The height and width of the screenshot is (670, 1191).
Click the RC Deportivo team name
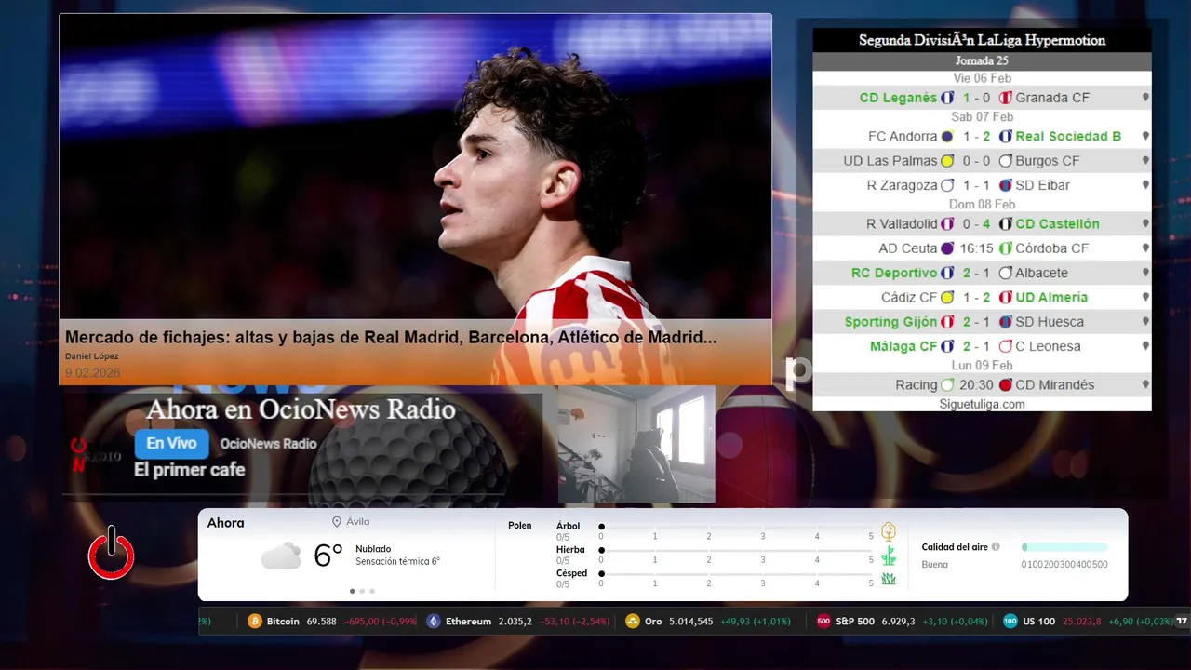click(894, 274)
